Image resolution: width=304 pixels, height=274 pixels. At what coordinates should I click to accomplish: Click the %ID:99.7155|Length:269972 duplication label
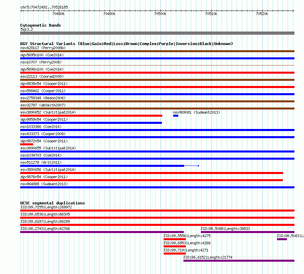46,207
